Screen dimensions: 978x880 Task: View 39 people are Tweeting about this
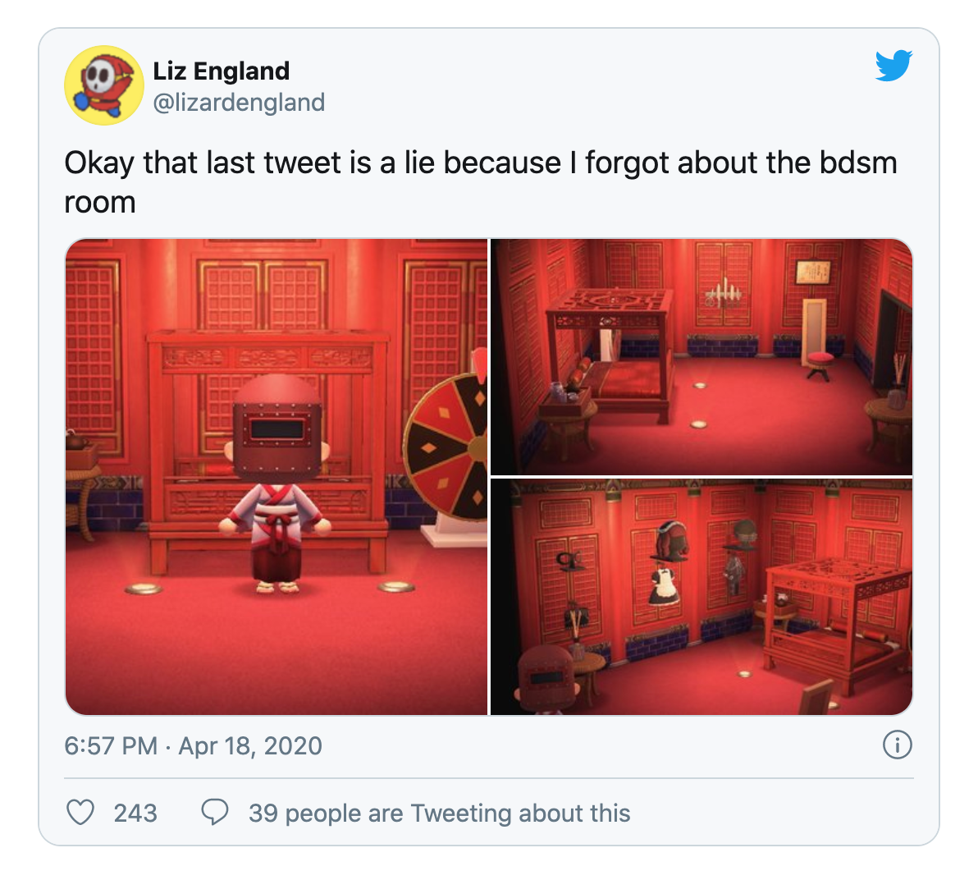pyautogui.click(x=439, y=814)
